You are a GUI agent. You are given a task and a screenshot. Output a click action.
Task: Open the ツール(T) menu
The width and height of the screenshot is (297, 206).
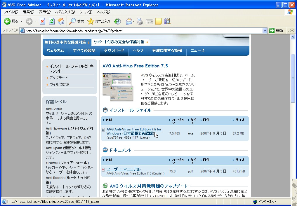pyautogui.click(x=86, y=12)
